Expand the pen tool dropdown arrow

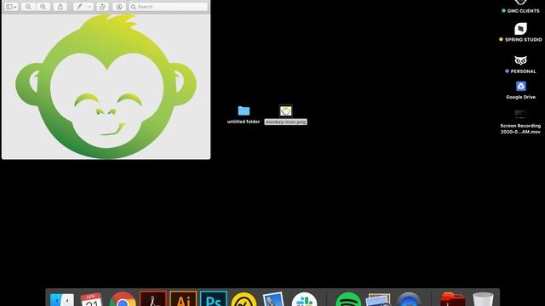89,7
